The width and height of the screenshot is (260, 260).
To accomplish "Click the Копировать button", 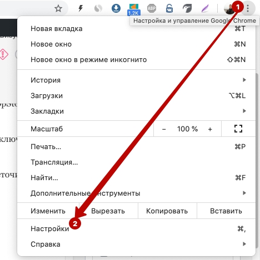I will [x=167, y=211].
